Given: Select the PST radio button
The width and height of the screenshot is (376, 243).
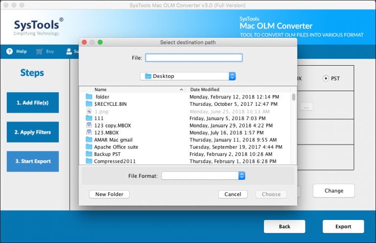Looking at the screenshot, I should pyautogui.click(x=326, y=78).
